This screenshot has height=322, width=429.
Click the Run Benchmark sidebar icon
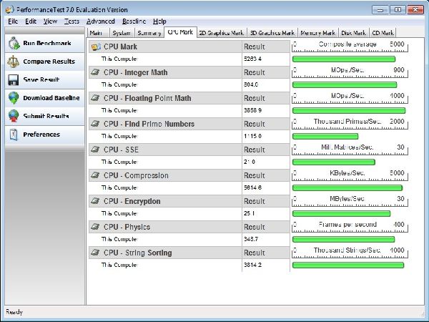pyautogui.click(x=14, y=44)
